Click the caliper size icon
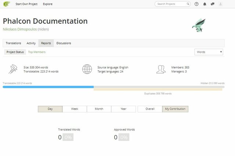The image size is (235, 156). (13, 69)
